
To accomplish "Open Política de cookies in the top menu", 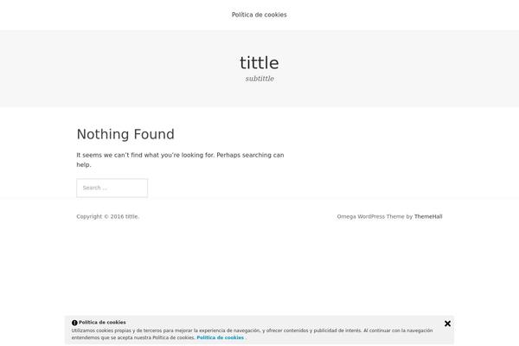I will click(259, 15).
